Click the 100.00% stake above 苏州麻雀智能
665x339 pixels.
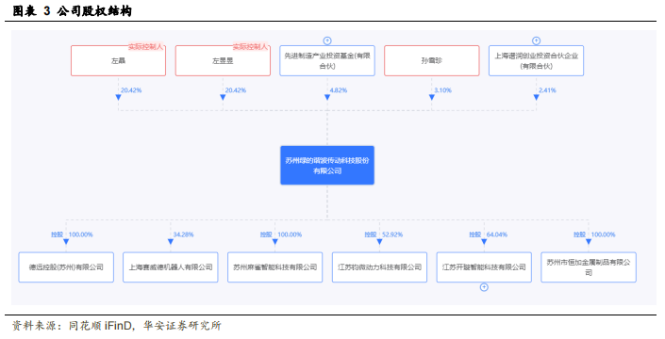pyautogui.click(x=290, y=234)
